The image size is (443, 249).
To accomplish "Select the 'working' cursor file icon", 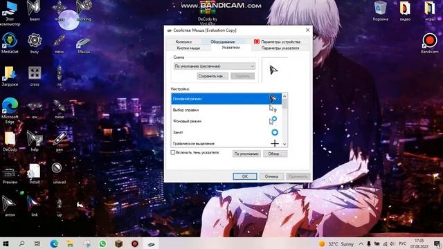I will point(84,11).
